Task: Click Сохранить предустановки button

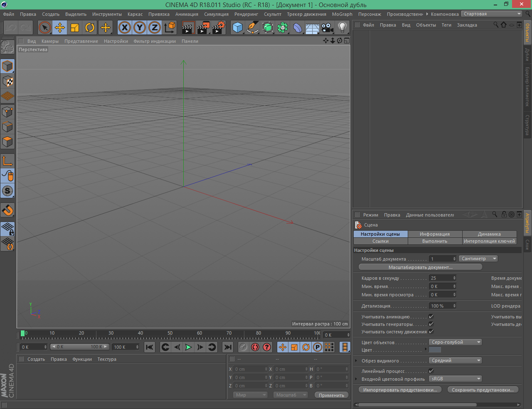Action: 483,390
